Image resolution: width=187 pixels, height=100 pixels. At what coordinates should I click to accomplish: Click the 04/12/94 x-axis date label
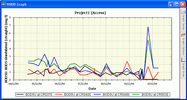tap(14, 84)
